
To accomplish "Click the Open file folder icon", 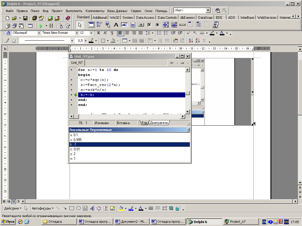I will [14, 18].
